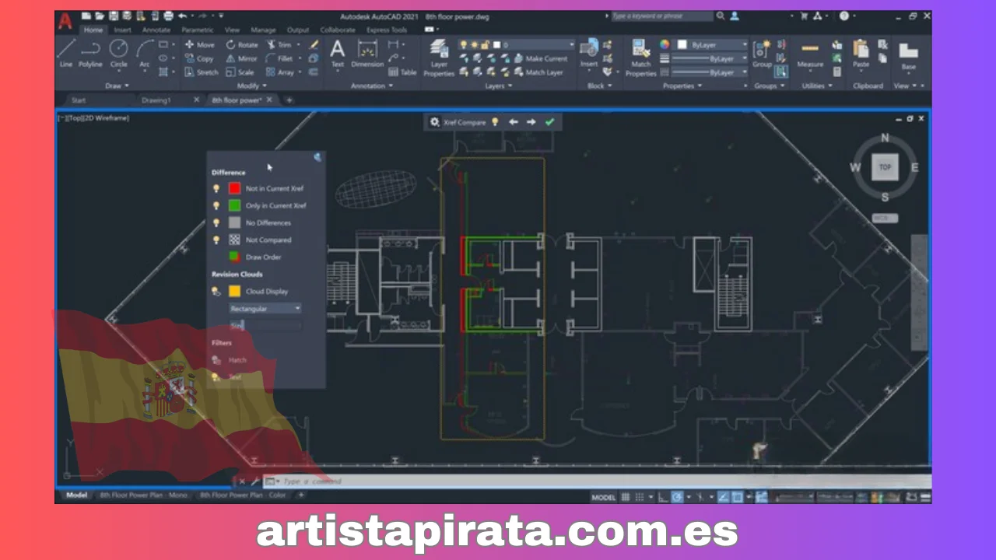
Task: Toggle Not Compared visibility bulb
Action: pos(216,240)
